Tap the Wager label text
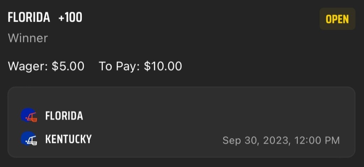This screenshot has width=364, height=167. coord(28,66)
